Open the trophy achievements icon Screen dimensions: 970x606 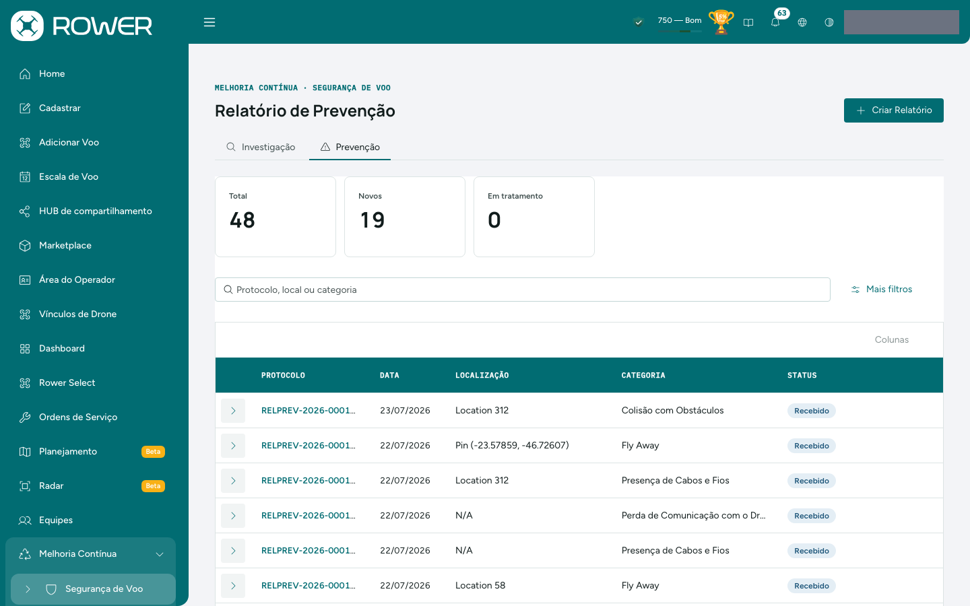(x=721, y=22)
